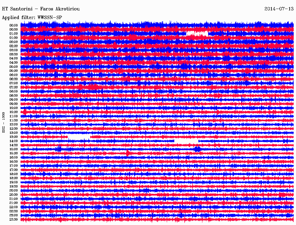Click the 03:00 time label
The height and width of the screenshot is (225, 296).
pos(13,50)
